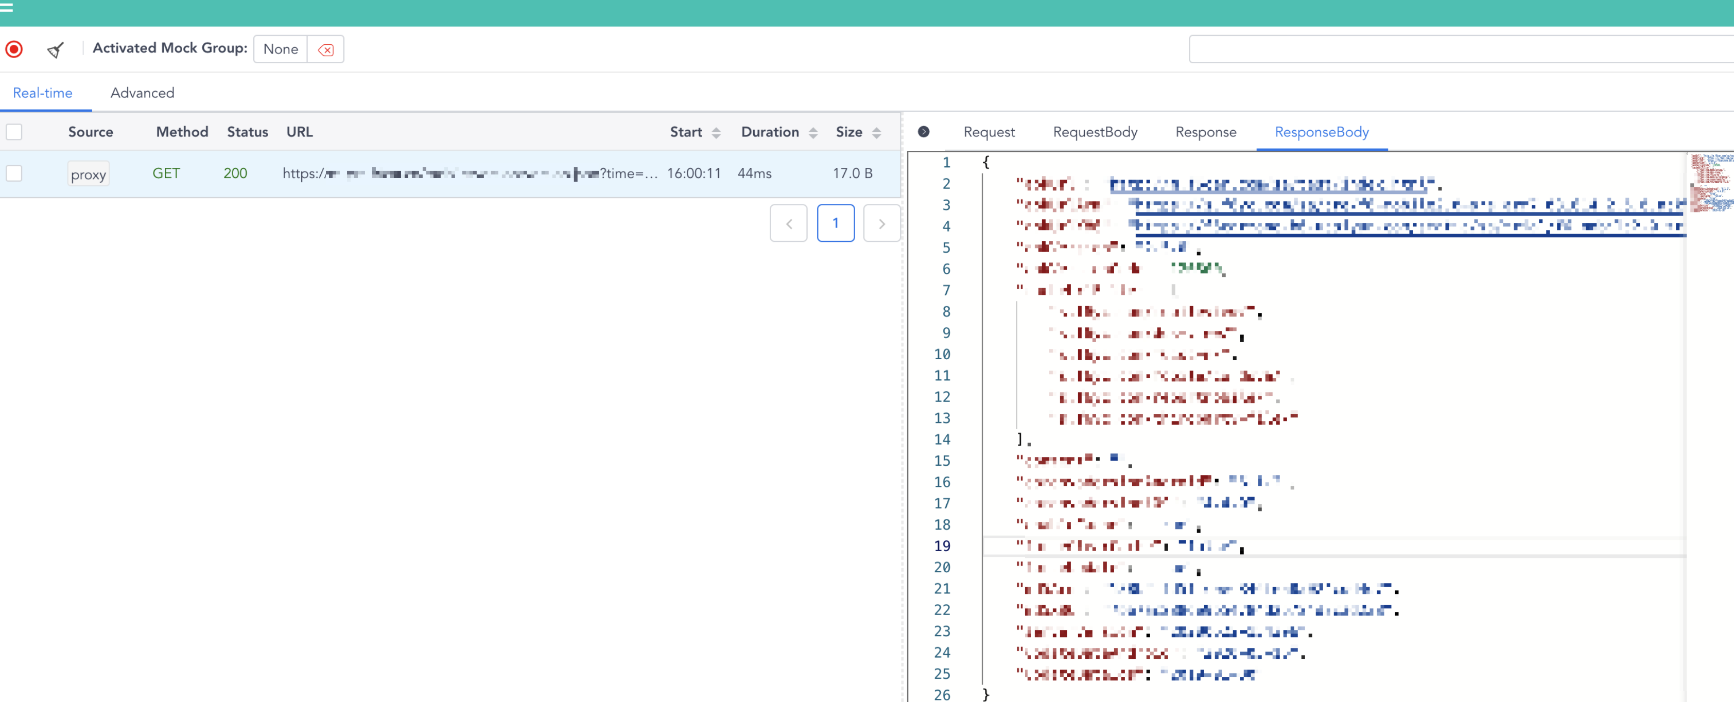Collapse the detail panel with arrow icon
This screenshot has width=1734, height=702.
(924, 132)
